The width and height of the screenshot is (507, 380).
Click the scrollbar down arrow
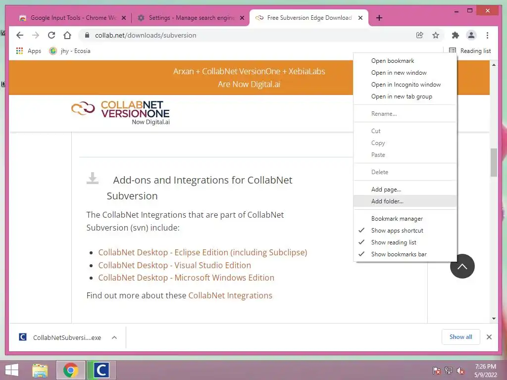[494, 319]
